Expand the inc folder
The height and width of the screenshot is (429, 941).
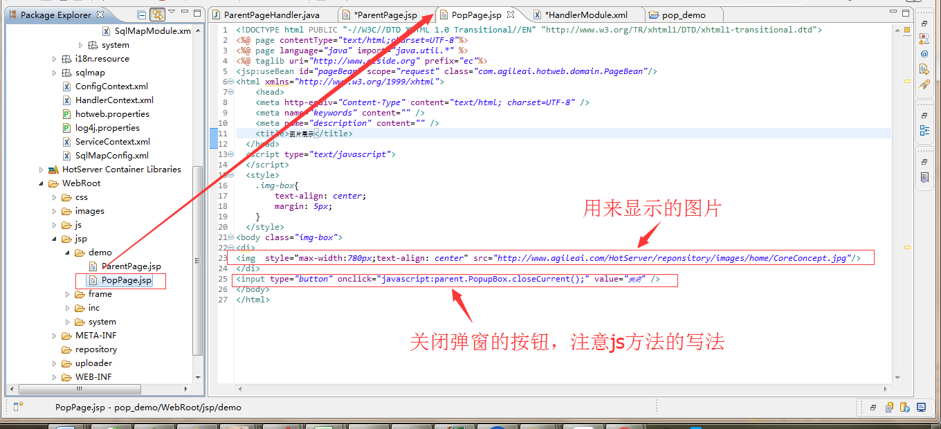68,308
